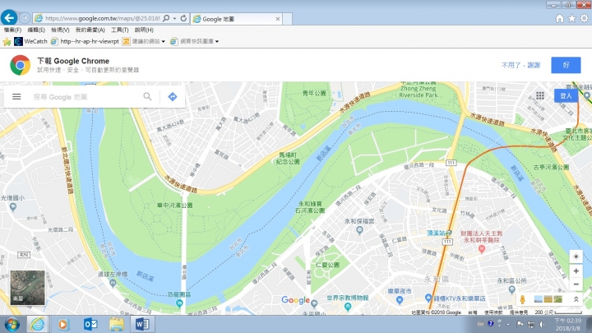Click the 恐龍園區 map pin
This screenshot has width=592, height=333.
[179, 303]
